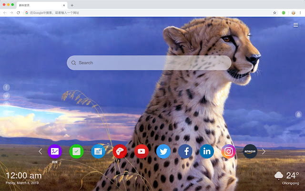Open the Chrome three-dot menu
Image resolution: width=305 pixels, height=191 pixels.
[300, 13]
